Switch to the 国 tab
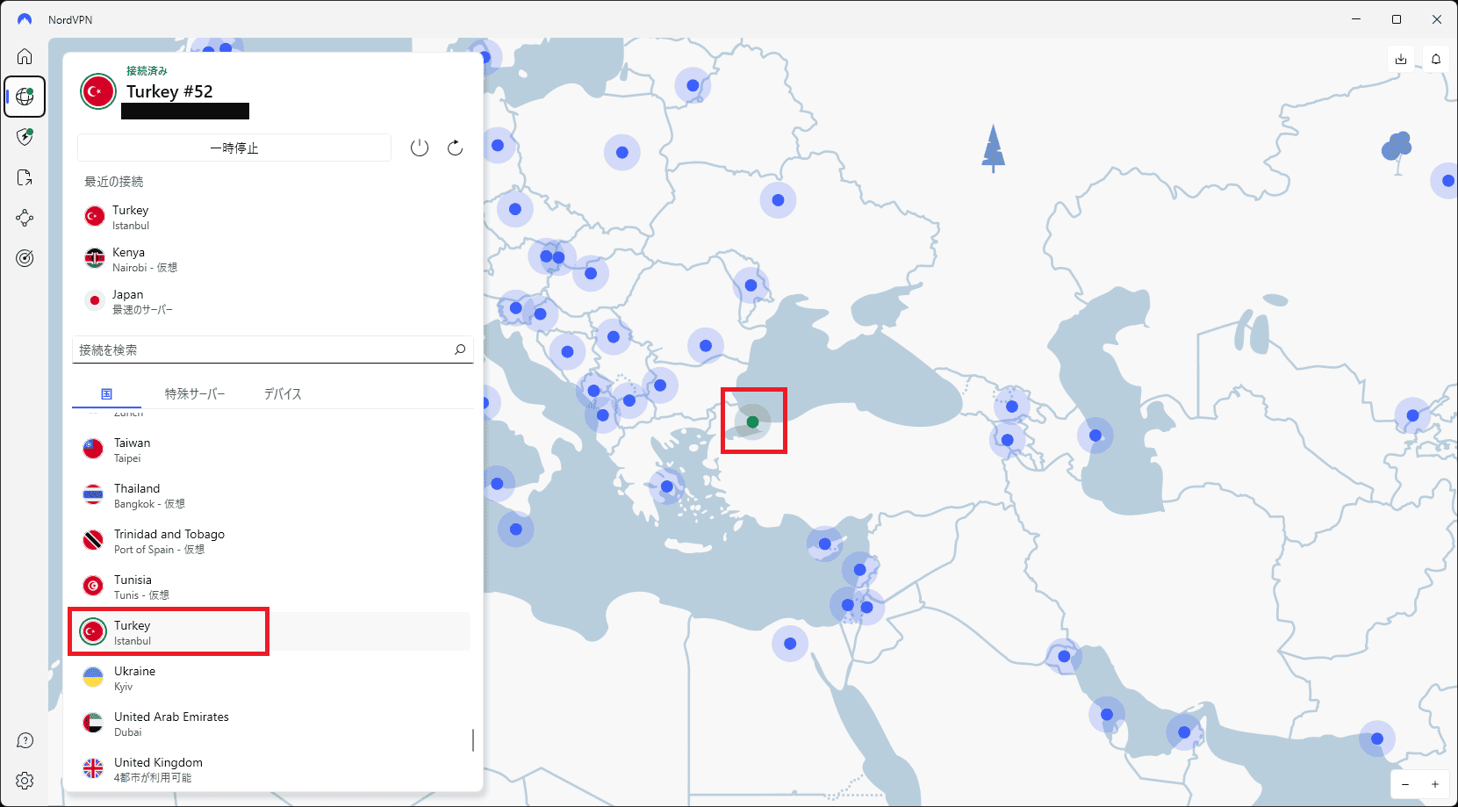The image size is (1458, 807). tap(106, 394)
